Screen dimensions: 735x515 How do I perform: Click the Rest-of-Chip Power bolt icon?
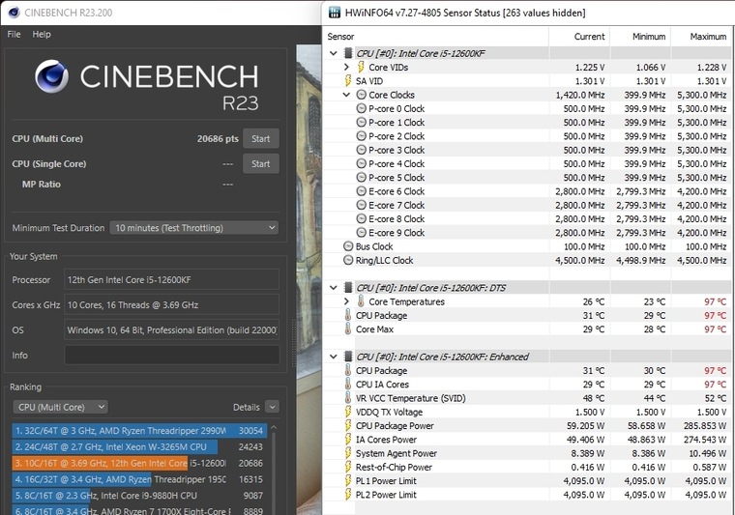(348, 467)
